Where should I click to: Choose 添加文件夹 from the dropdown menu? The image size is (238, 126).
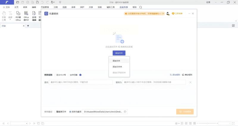117,67
